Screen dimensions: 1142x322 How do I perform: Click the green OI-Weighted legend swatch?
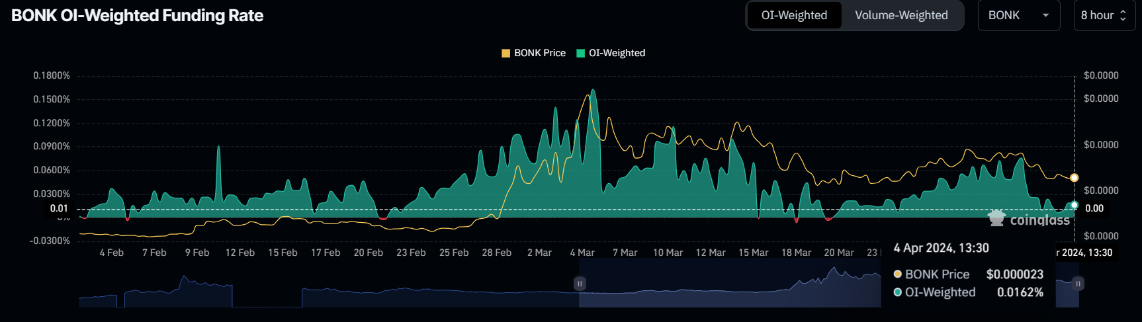pyautogui.click(x=581, y=53)
